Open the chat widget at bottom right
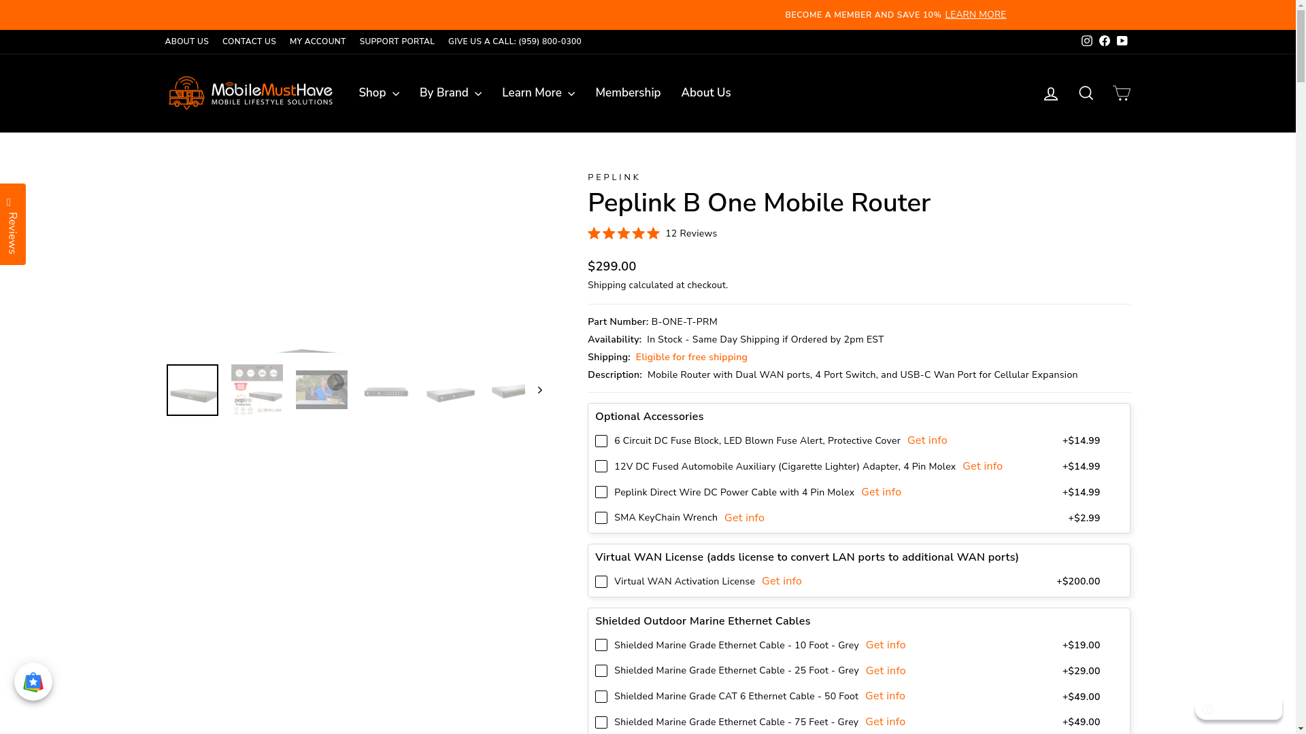The height and width of the screenshot is (734, 1306). pos(1238,709)
